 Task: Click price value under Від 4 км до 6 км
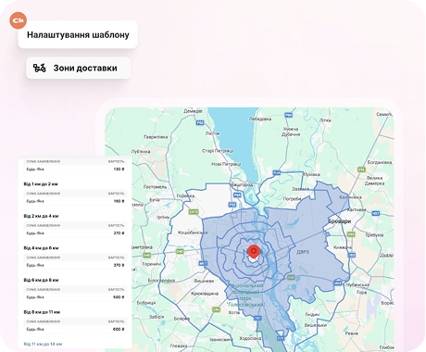tap(119, 265)
